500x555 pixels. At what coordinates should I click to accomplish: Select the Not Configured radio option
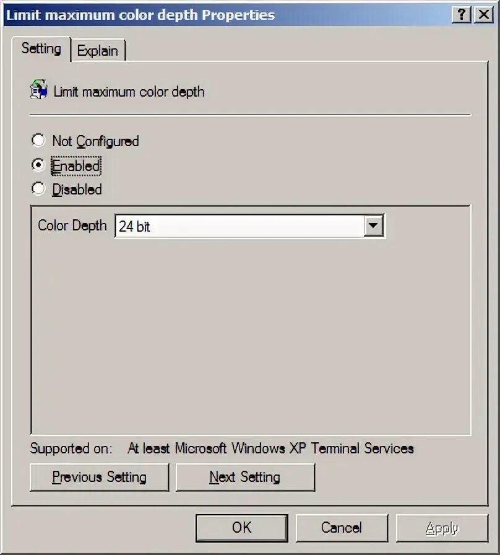click(38, 140)
